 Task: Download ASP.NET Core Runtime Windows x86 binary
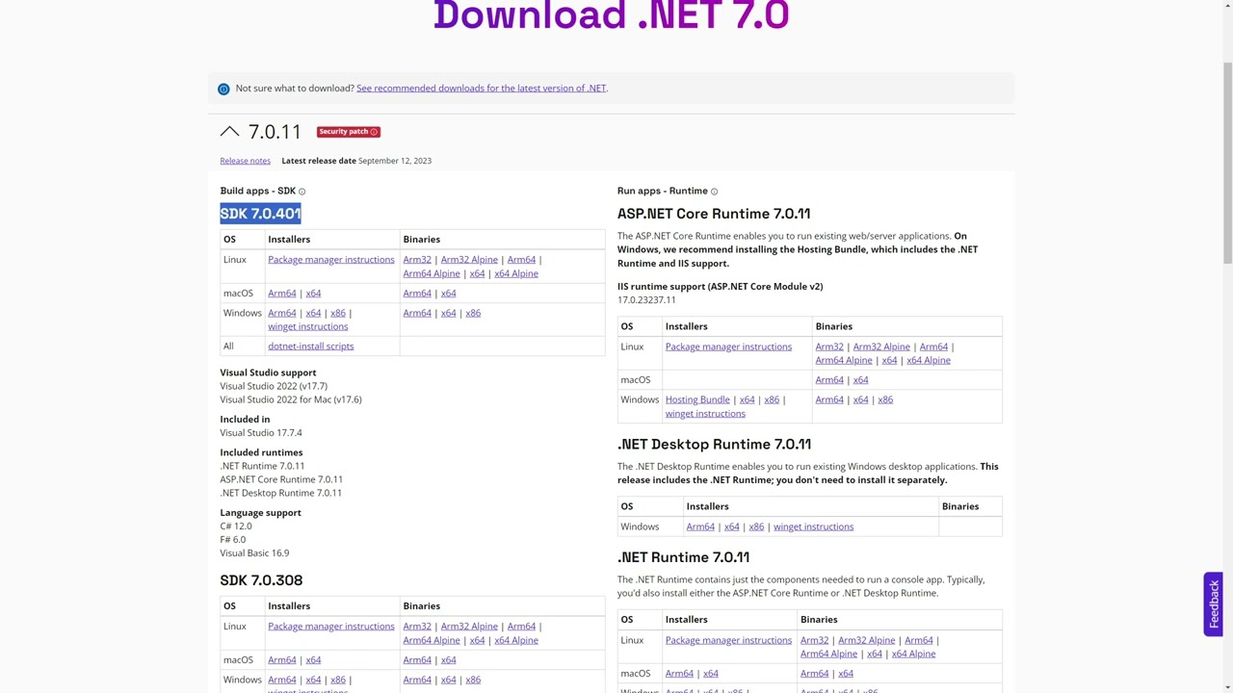pos(885,399)
